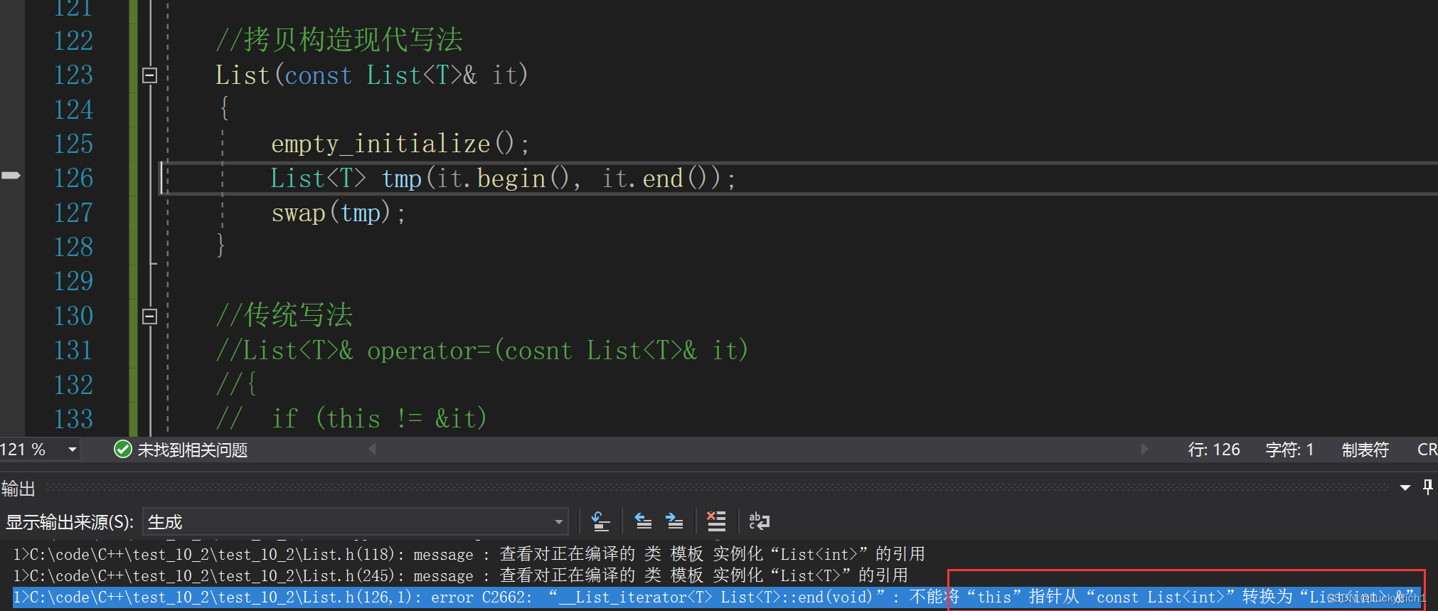Viewport: 1438px width, 611px height.
Task: Go to previous message in output
Action: point(644,521)
